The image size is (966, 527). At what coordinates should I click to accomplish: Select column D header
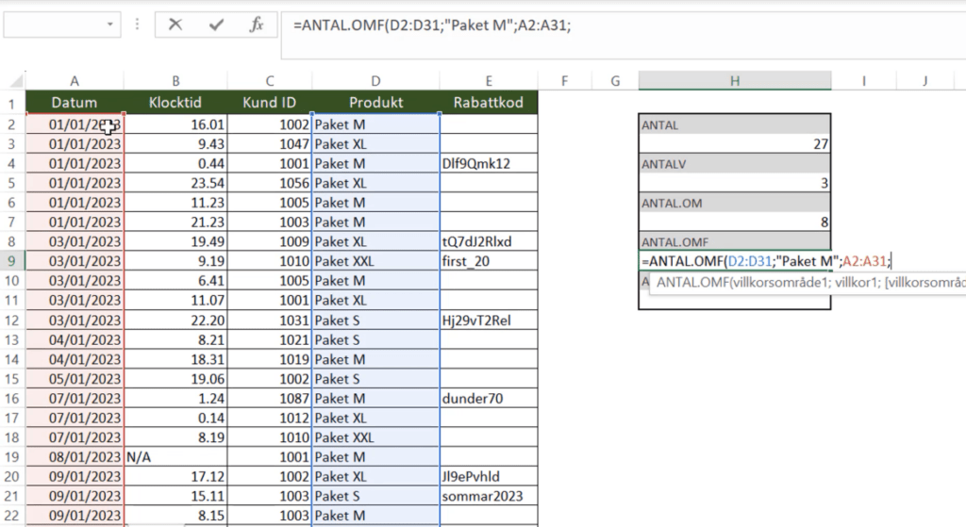pos(375,81)
